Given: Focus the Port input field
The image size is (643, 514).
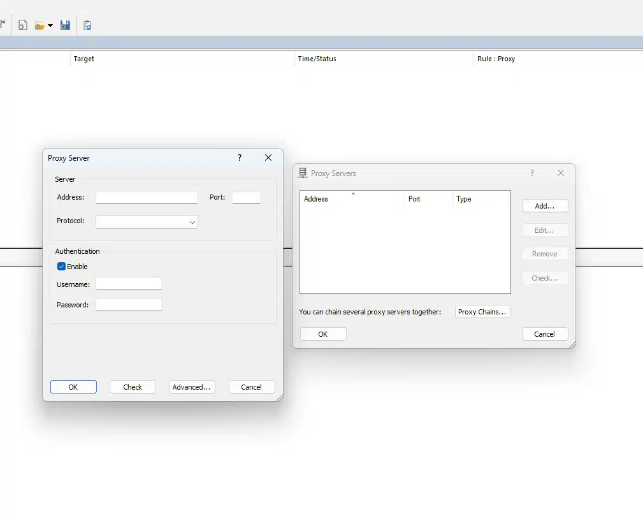Looking at the screenshot, I should [x=246, y=198].
